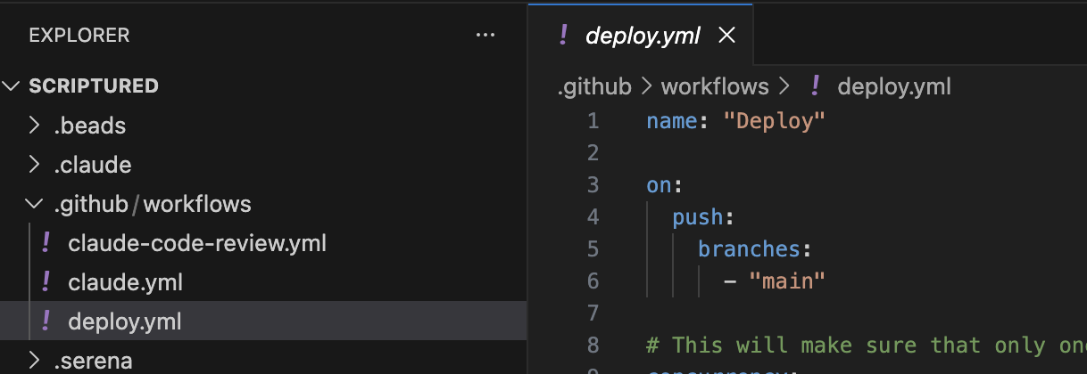Open claude.yml in the explorer
Screen dimensions: 1087x374
[125, 282]
